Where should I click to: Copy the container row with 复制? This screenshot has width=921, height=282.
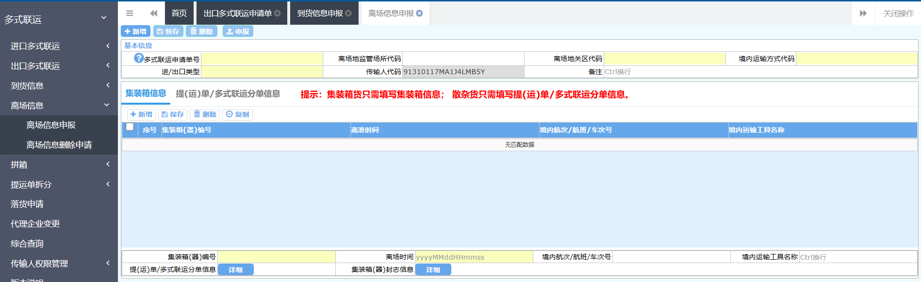[x=237, y=114]
